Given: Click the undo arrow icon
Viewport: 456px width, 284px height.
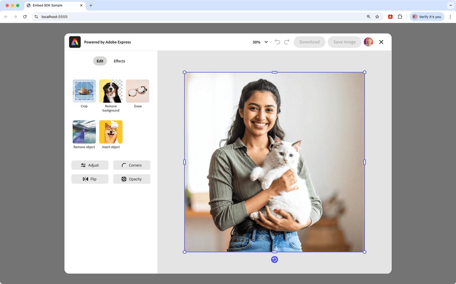Looking at the screenshot, I should (x=278, y=42).
